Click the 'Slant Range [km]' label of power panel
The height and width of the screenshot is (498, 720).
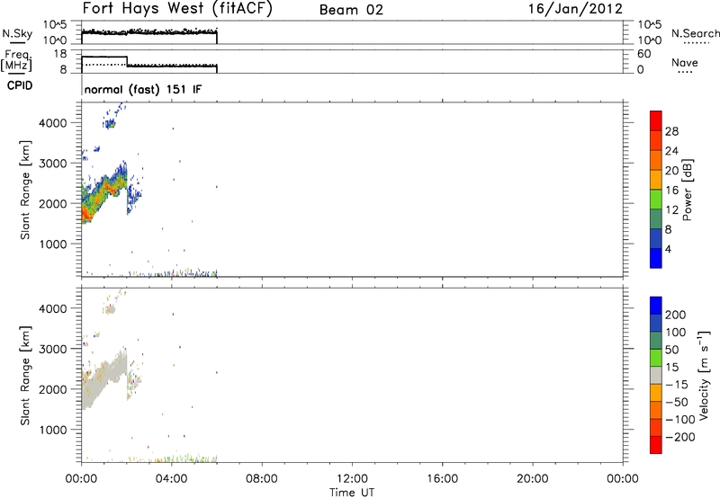click(x=25, y=191)
